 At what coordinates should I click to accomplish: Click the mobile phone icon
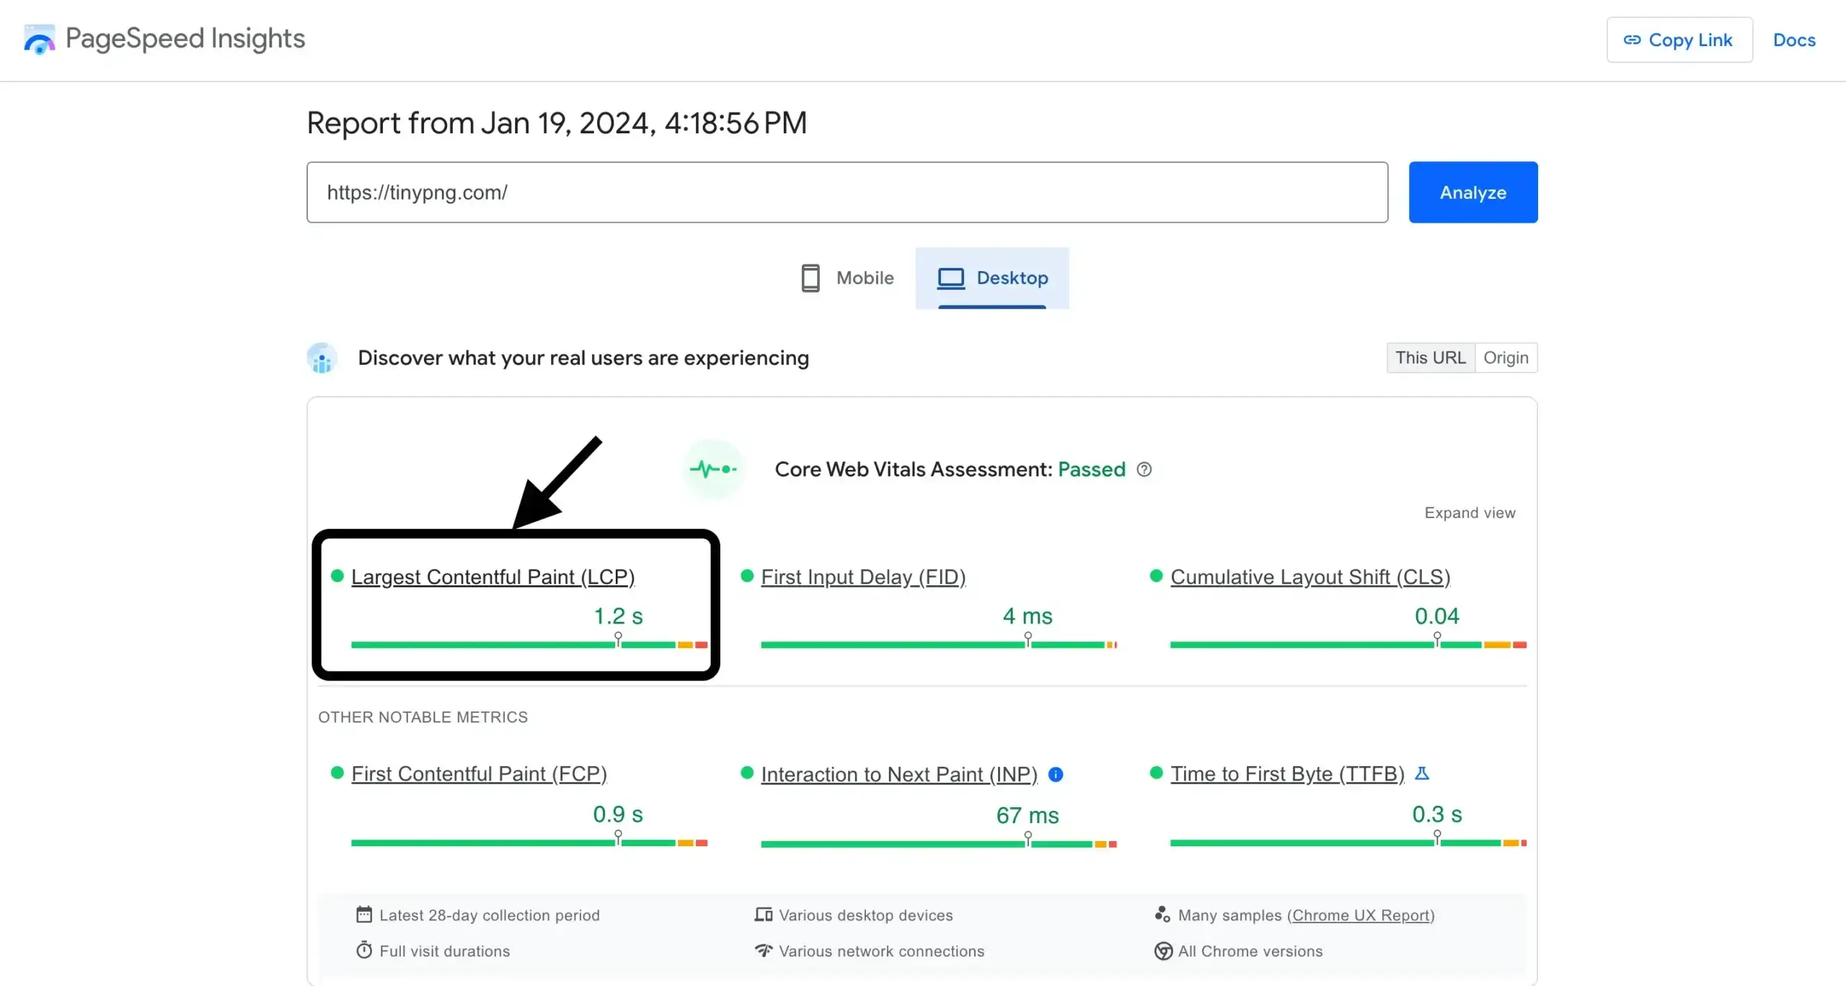click(x=811, y=278)
